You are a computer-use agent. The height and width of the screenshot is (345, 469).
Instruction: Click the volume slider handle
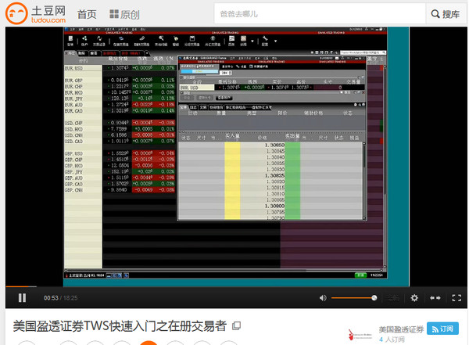(374, 298)
